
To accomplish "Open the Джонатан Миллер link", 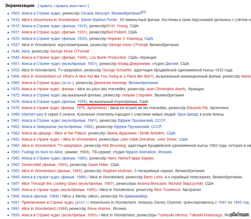I will (x=110, y=83).
